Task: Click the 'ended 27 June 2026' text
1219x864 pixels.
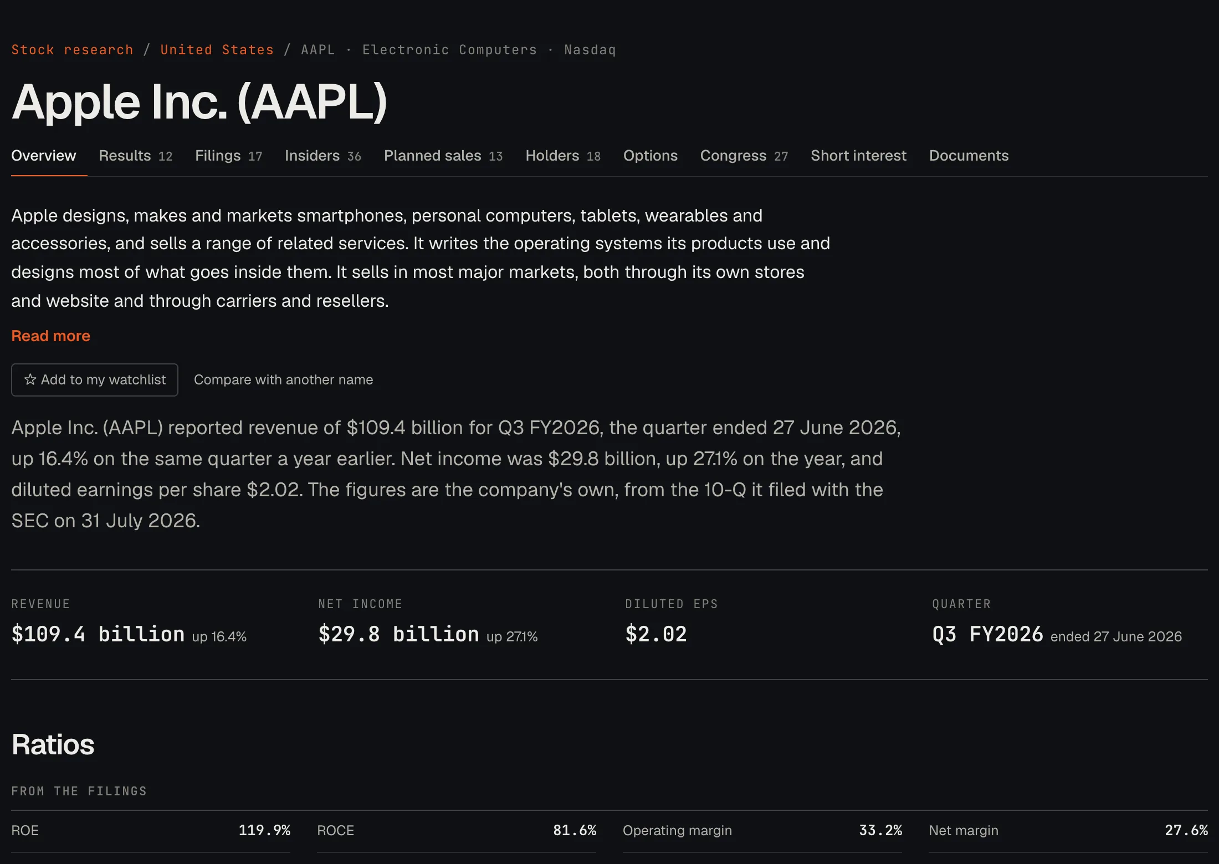Action: click(1116, 637)
